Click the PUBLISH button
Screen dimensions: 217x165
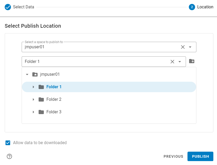point(200,156)
